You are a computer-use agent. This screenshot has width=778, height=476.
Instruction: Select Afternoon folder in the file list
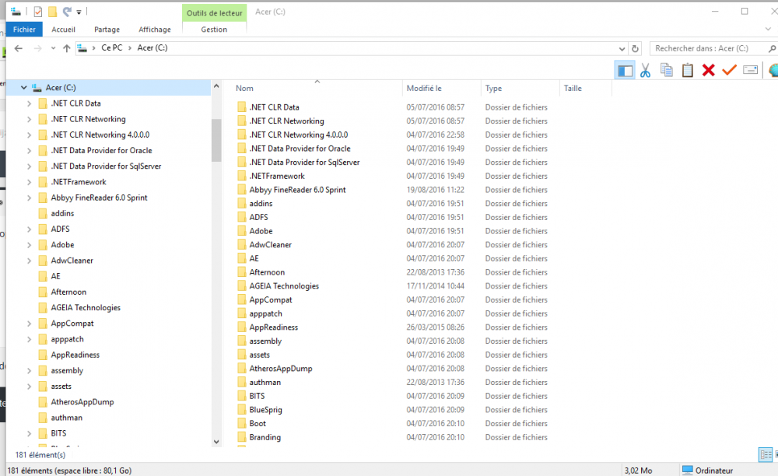[x=267, y=272]
